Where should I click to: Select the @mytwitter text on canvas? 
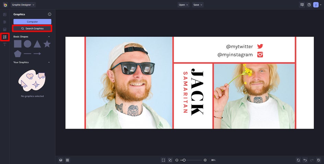click(240, 47)
